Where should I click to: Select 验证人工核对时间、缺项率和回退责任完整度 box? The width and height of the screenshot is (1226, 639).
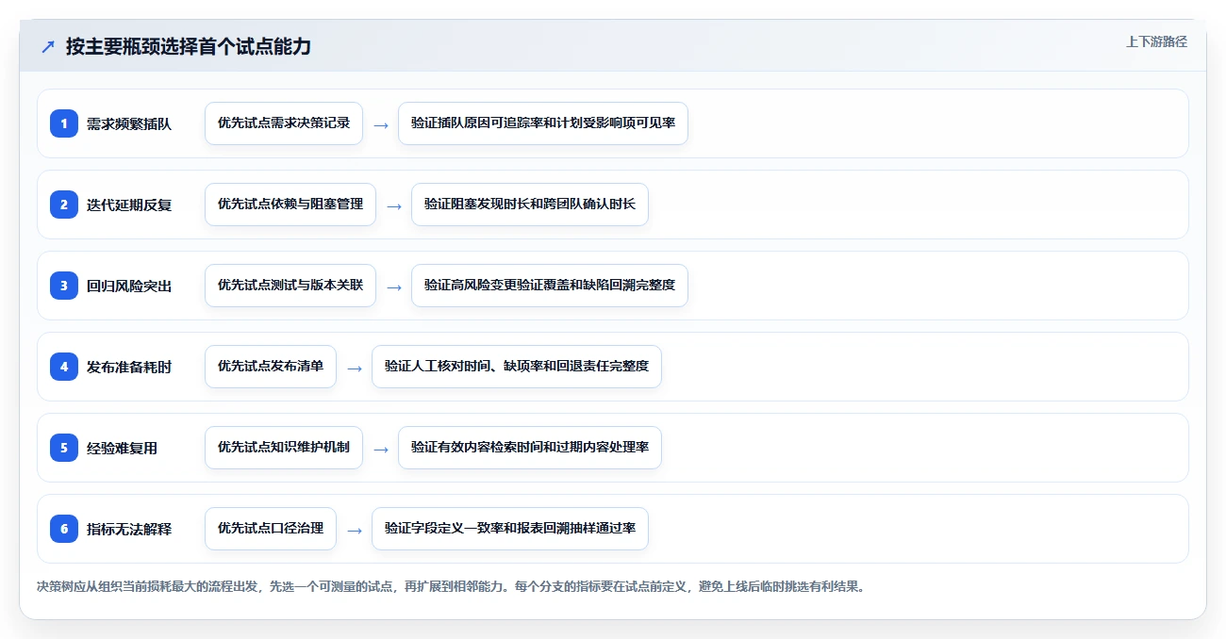tap(517, 367)
